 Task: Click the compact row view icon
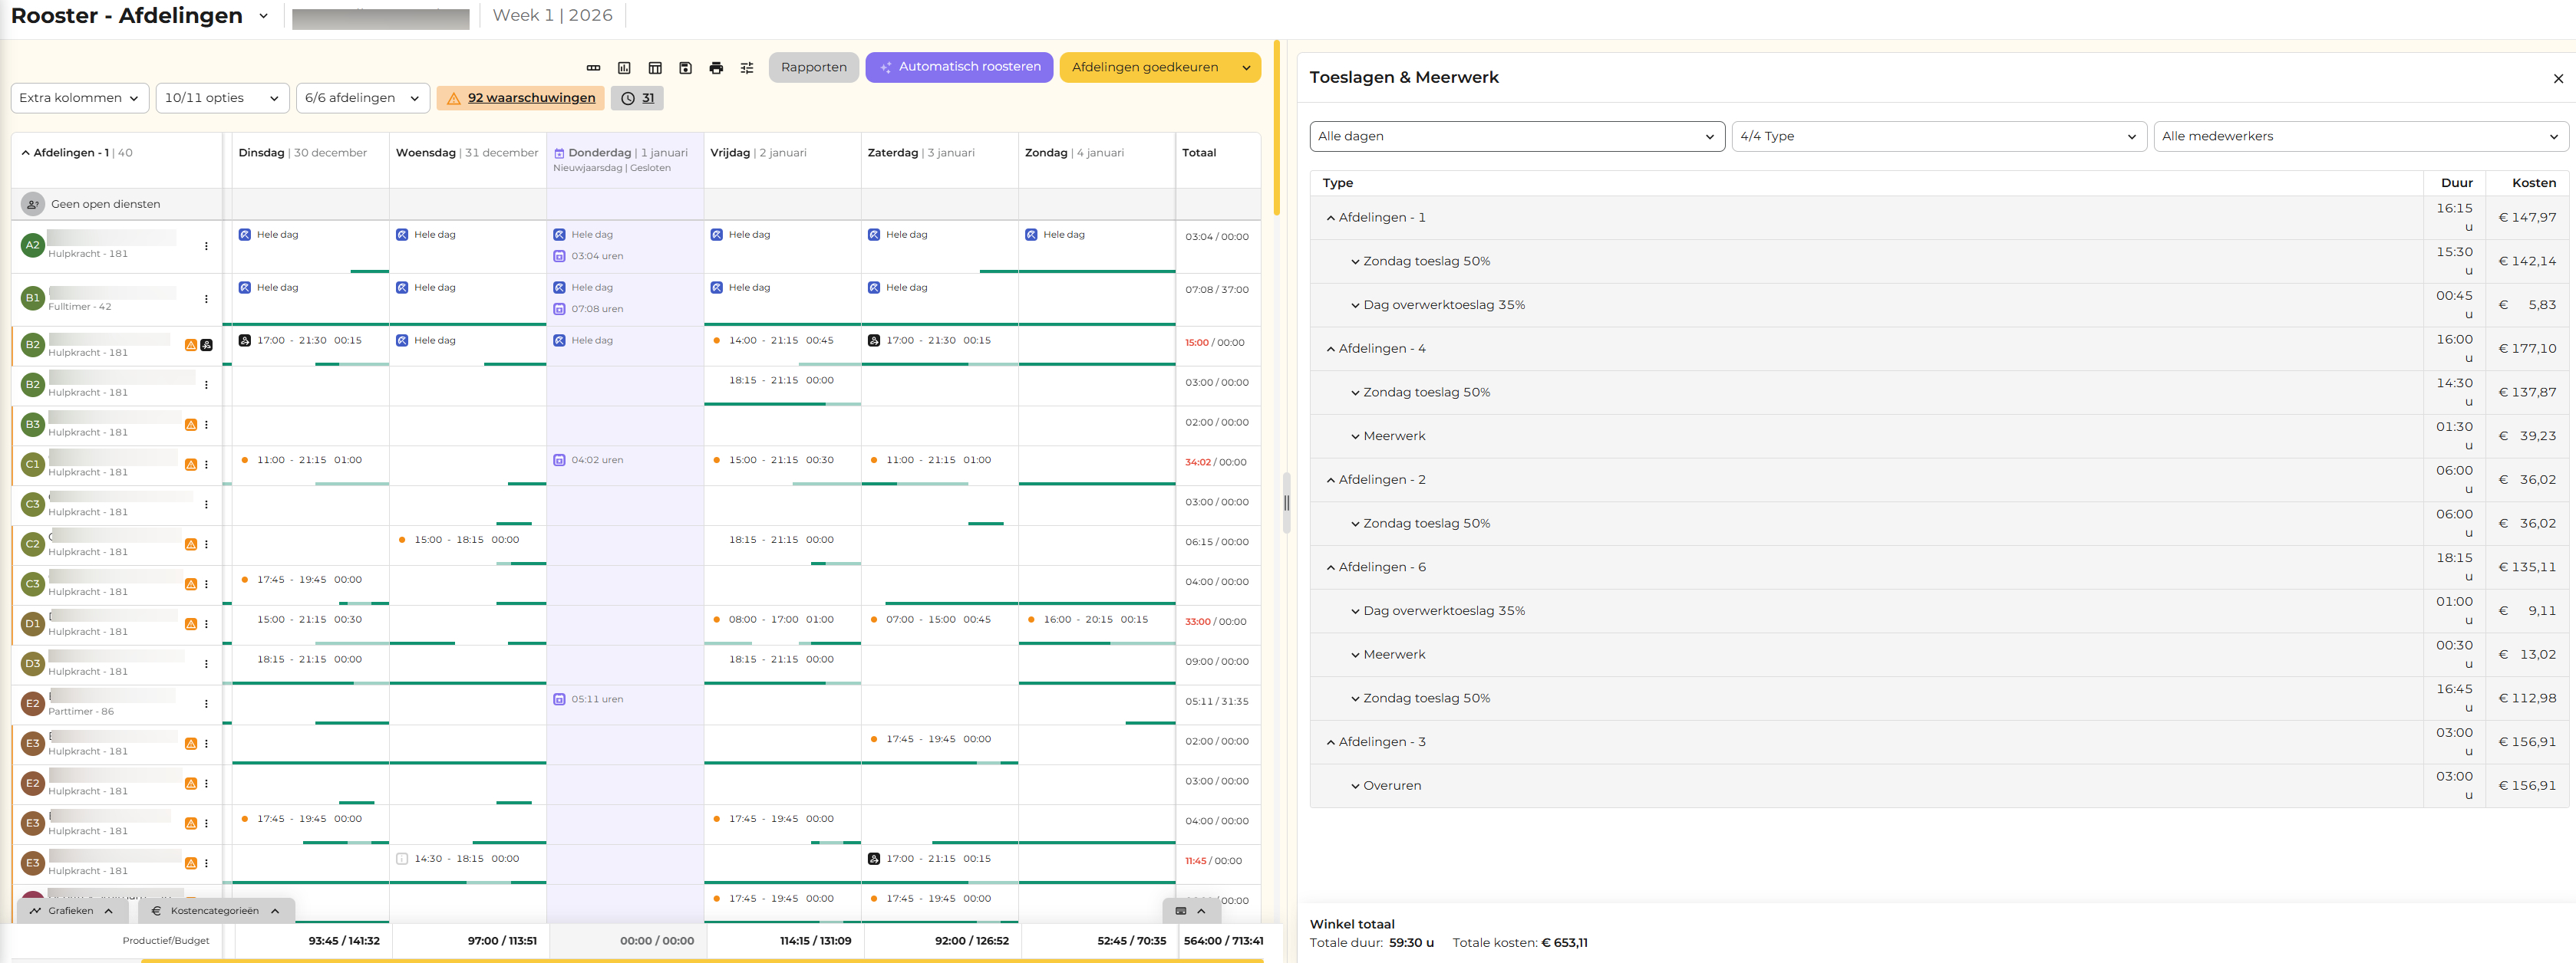(x=593, y=68)
